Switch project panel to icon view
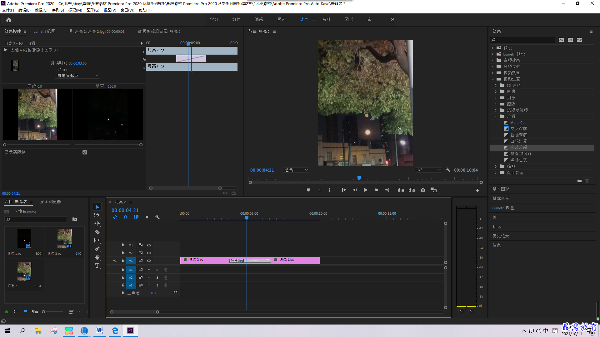The height and width of the screenshot is (337, 600). coord(26,312)
